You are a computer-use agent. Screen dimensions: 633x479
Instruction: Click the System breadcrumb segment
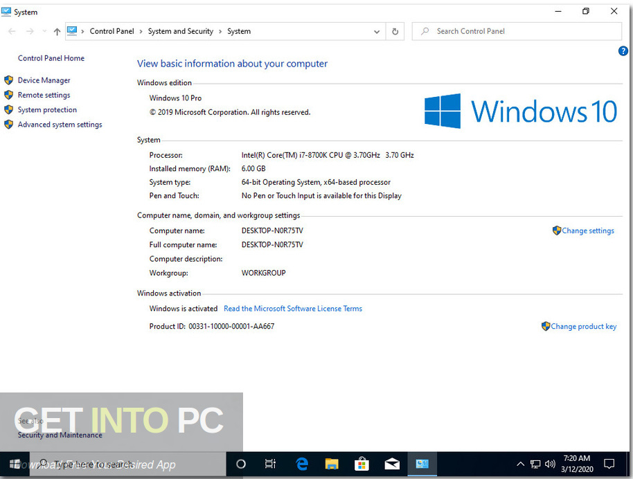point(239,31)
